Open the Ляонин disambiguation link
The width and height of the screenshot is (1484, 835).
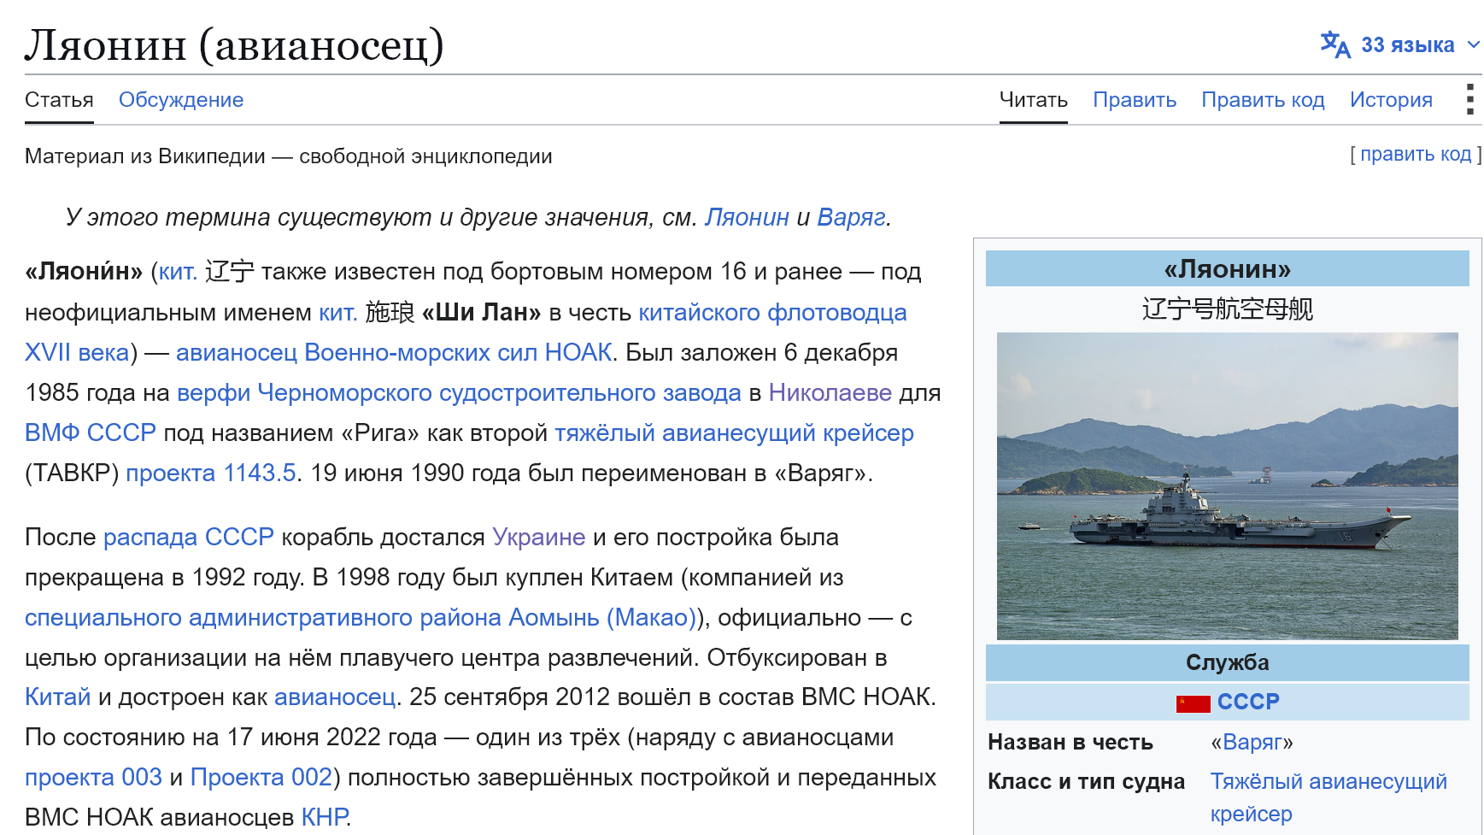[747, 217]
